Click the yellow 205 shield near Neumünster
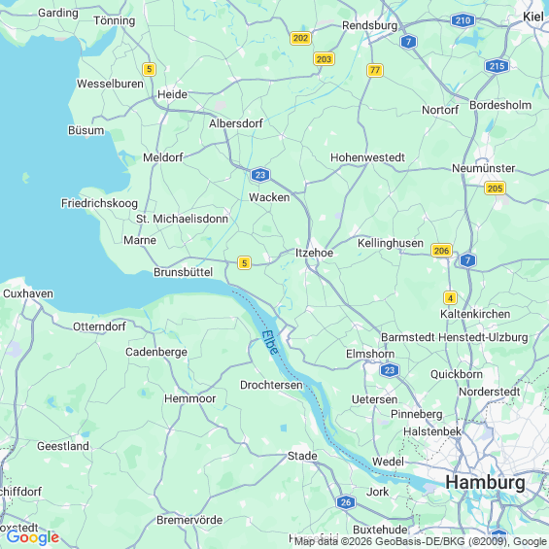 click(x=496, y=189)
